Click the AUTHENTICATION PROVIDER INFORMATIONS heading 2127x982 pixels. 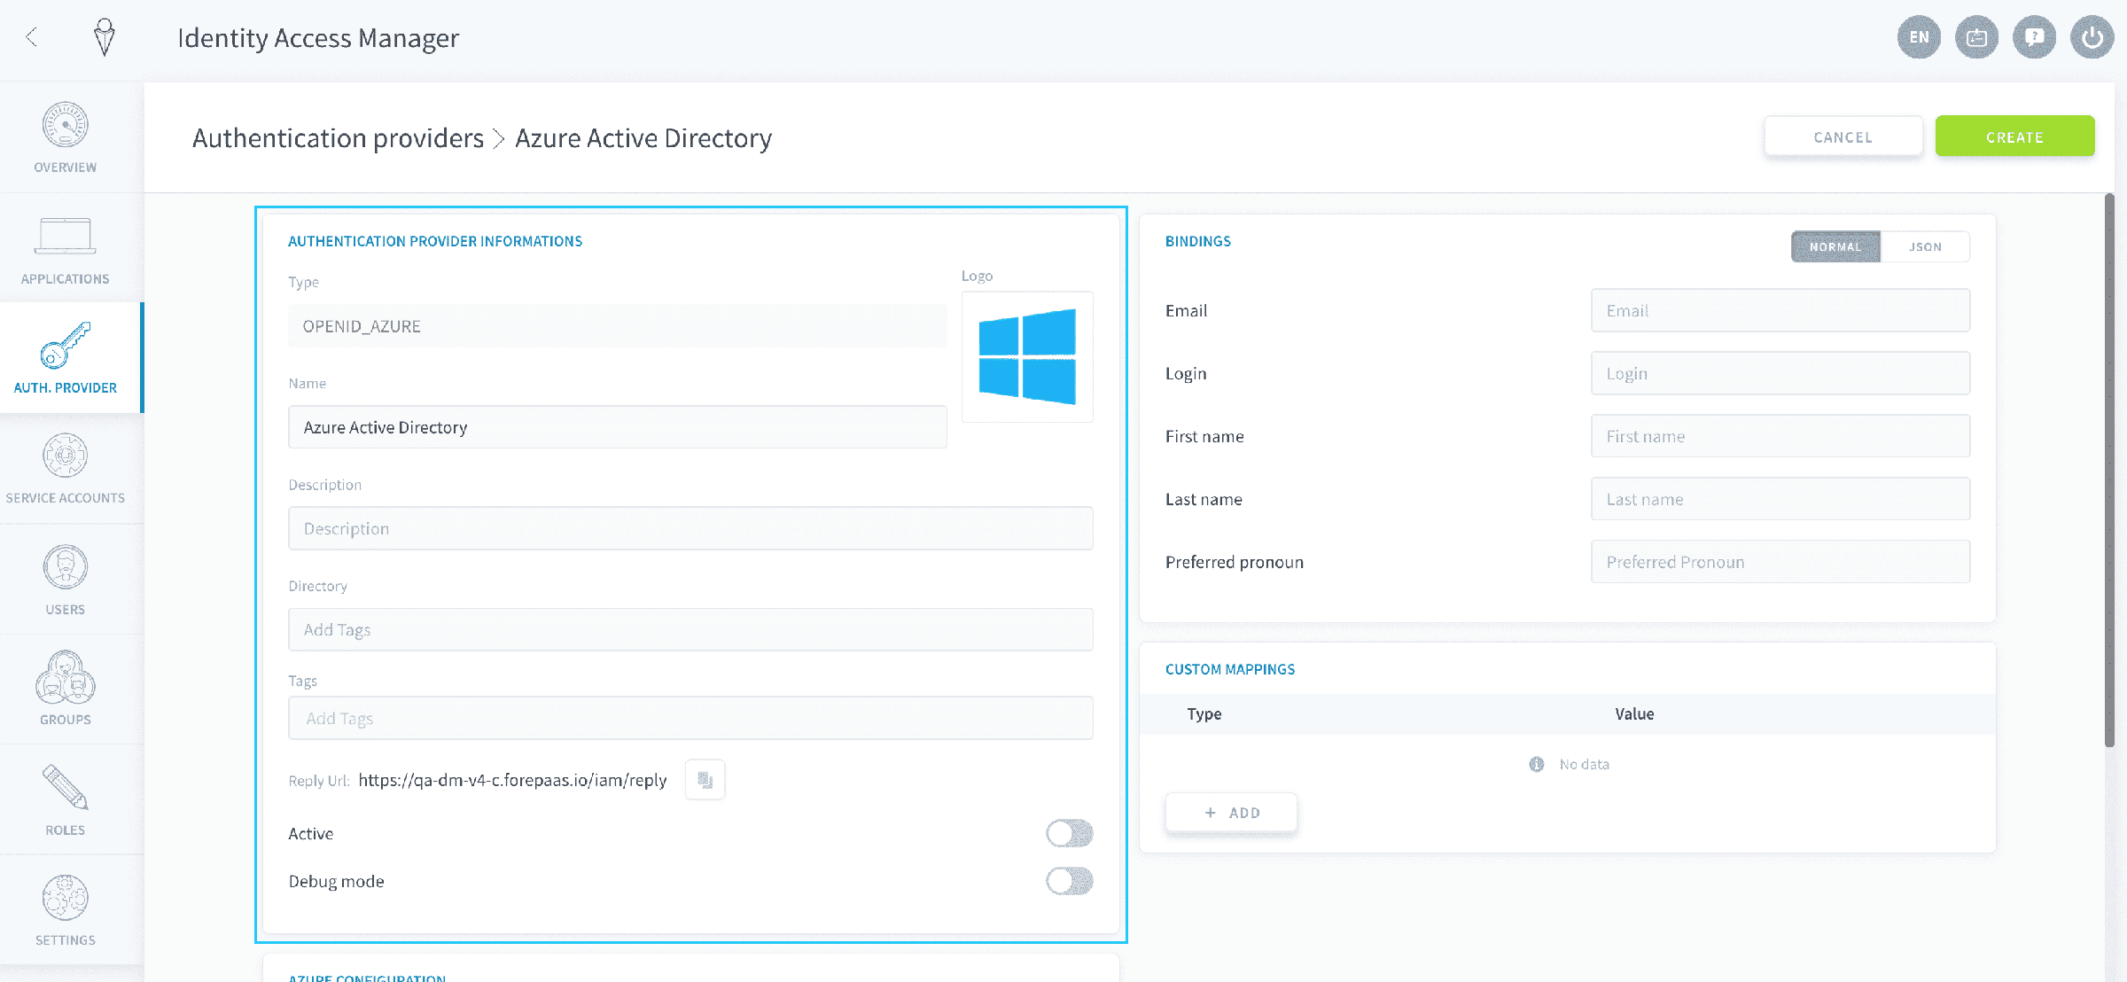point(435,241)
